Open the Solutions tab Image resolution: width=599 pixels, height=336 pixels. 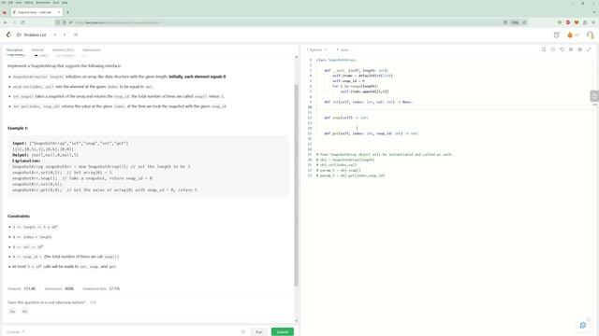tap(63, 49)
